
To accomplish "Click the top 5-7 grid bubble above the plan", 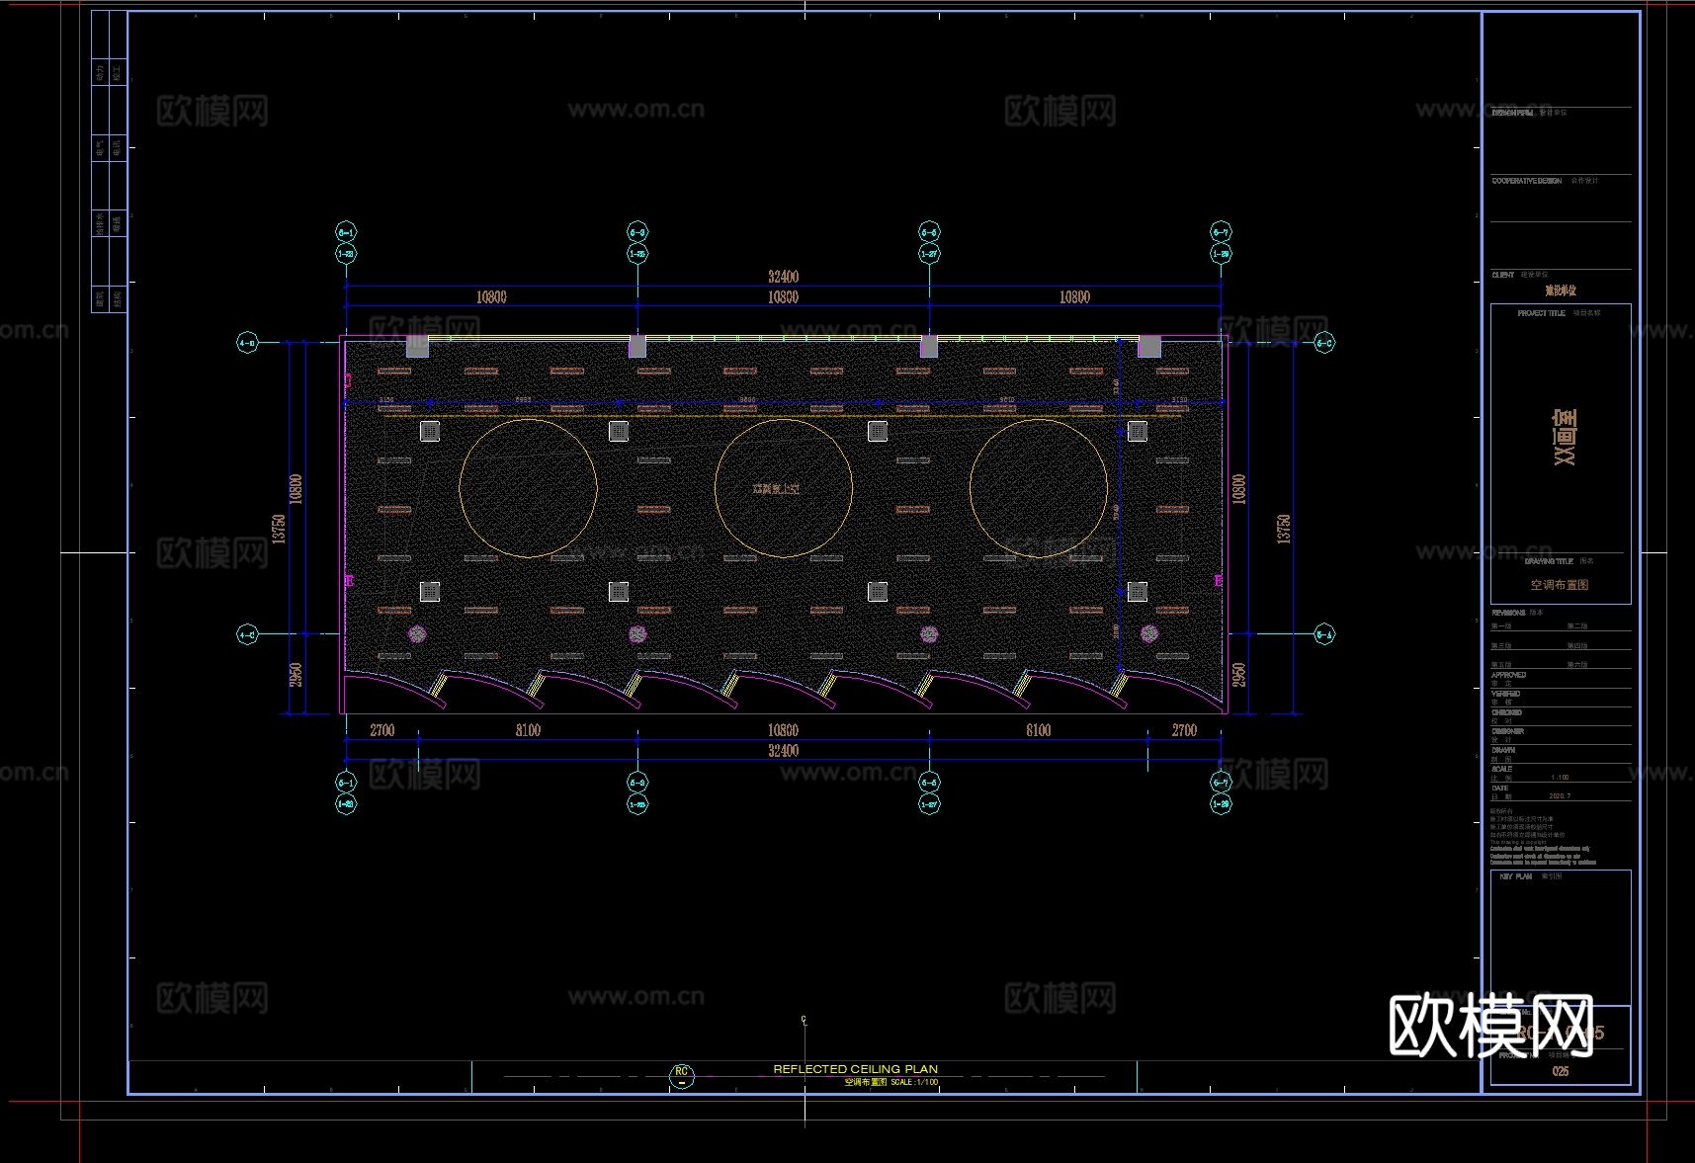I will [1221, 232].
